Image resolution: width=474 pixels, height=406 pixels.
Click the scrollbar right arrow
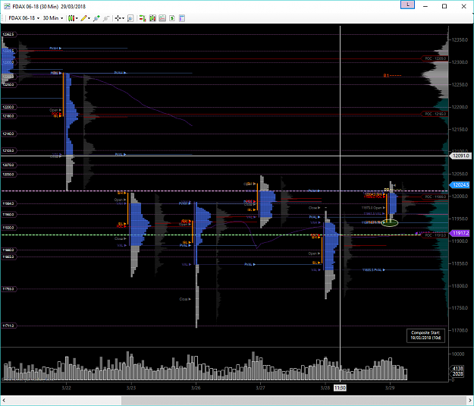(469, 401)
